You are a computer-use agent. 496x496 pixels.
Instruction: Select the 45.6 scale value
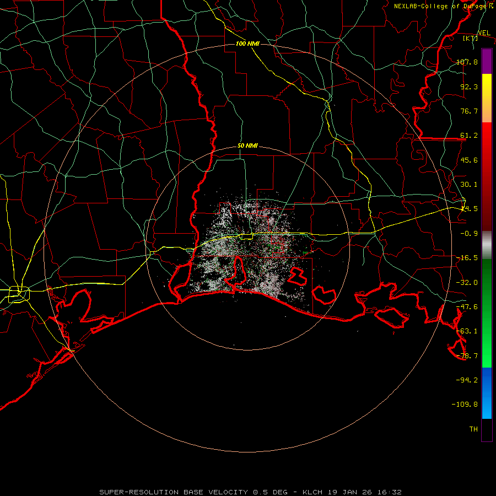(469, 160)
